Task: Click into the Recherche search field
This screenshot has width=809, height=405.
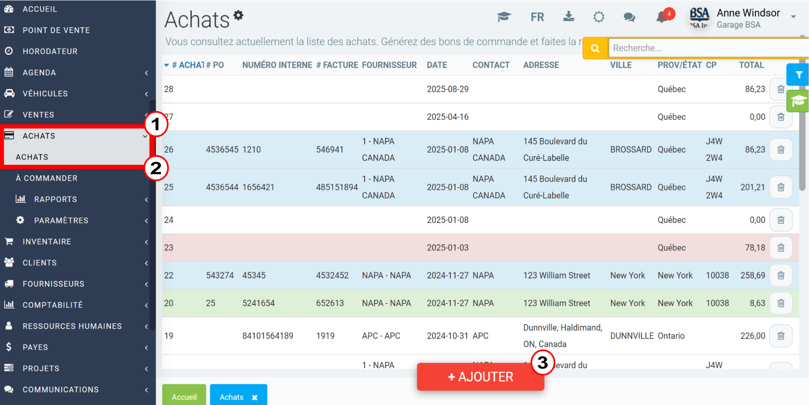Action: pyautogui.click(x=709, y=48)
